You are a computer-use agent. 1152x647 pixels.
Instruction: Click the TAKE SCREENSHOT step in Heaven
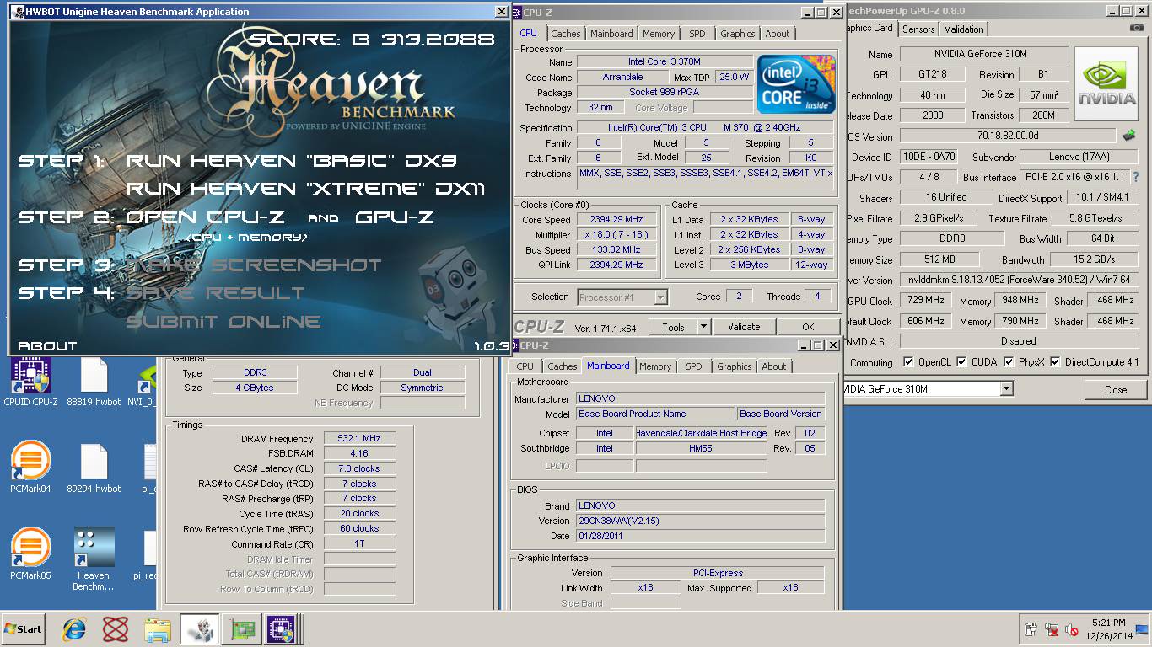point(253,265)
